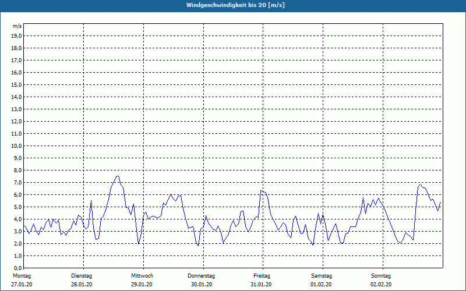Screen dimensions: 466x291
Task: Click the 29.01.20 date label
Action: (142, 285)
